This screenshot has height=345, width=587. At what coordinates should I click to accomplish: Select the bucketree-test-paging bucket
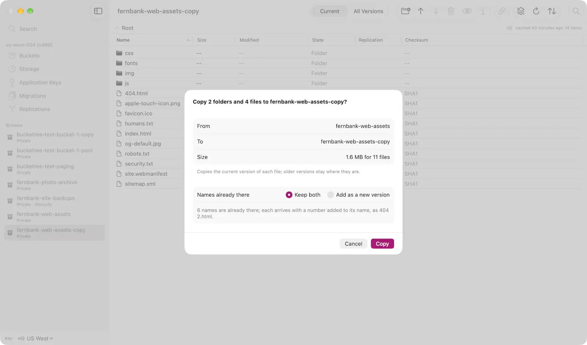(55, 169)
